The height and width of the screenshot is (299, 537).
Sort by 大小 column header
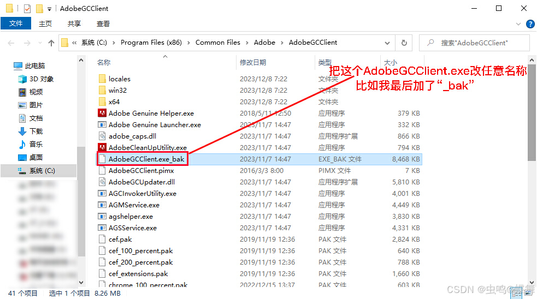coord(390,62)
